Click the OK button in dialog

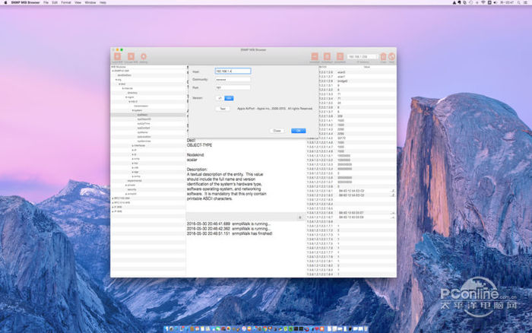click(299, 130)
